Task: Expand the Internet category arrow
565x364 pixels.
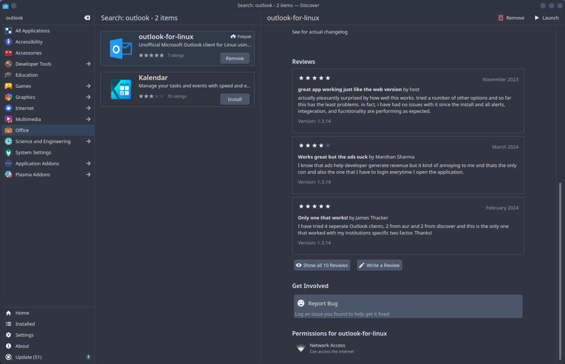Action: [89, 108]
